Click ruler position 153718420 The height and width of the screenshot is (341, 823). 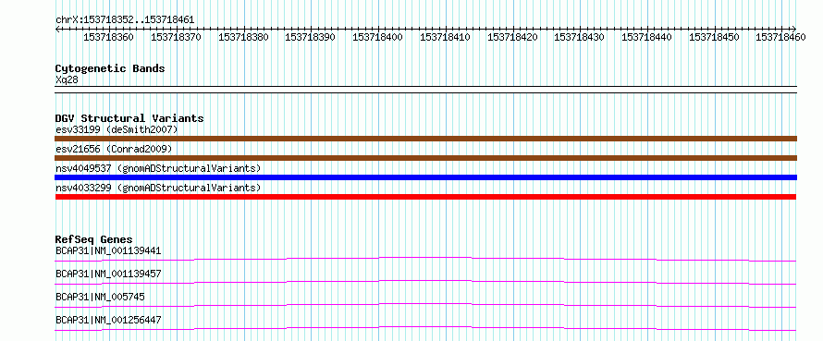(512, 37)
